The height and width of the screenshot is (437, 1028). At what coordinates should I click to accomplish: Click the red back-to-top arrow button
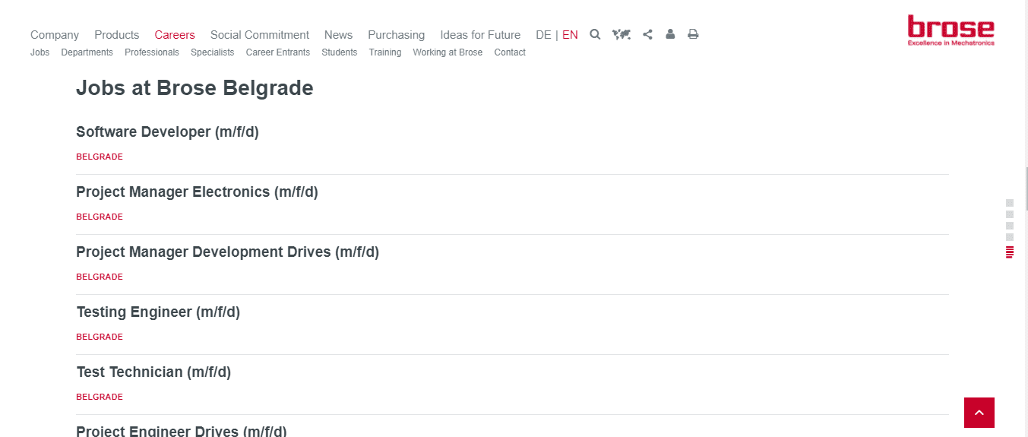click(979, 413)
